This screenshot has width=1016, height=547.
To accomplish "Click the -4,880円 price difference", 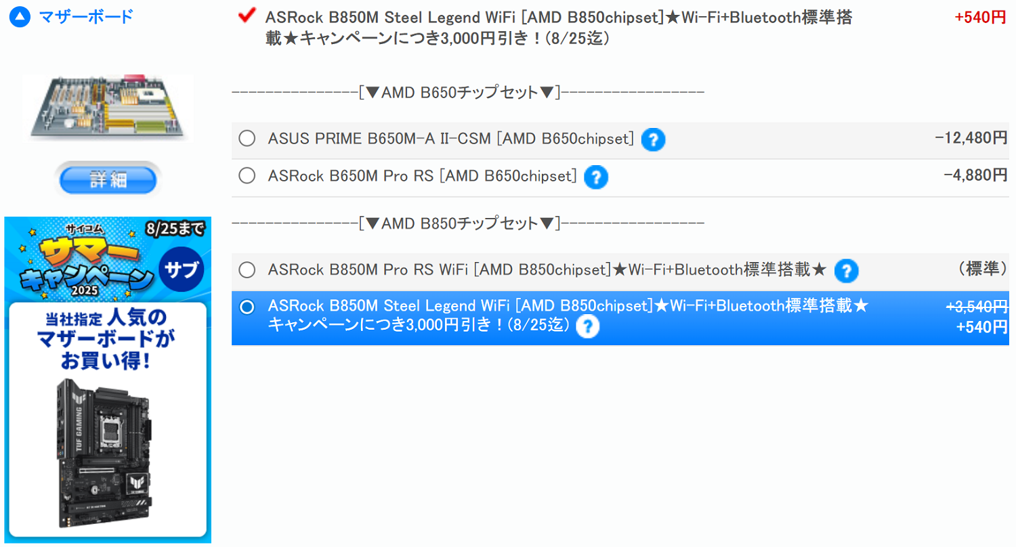I will 975,175.
